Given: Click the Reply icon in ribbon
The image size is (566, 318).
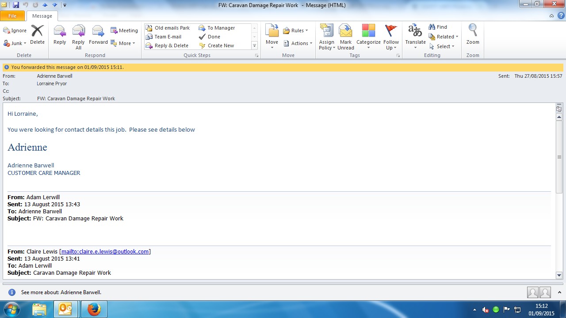Looking at the screenshot, I should (x=60, y=35).
